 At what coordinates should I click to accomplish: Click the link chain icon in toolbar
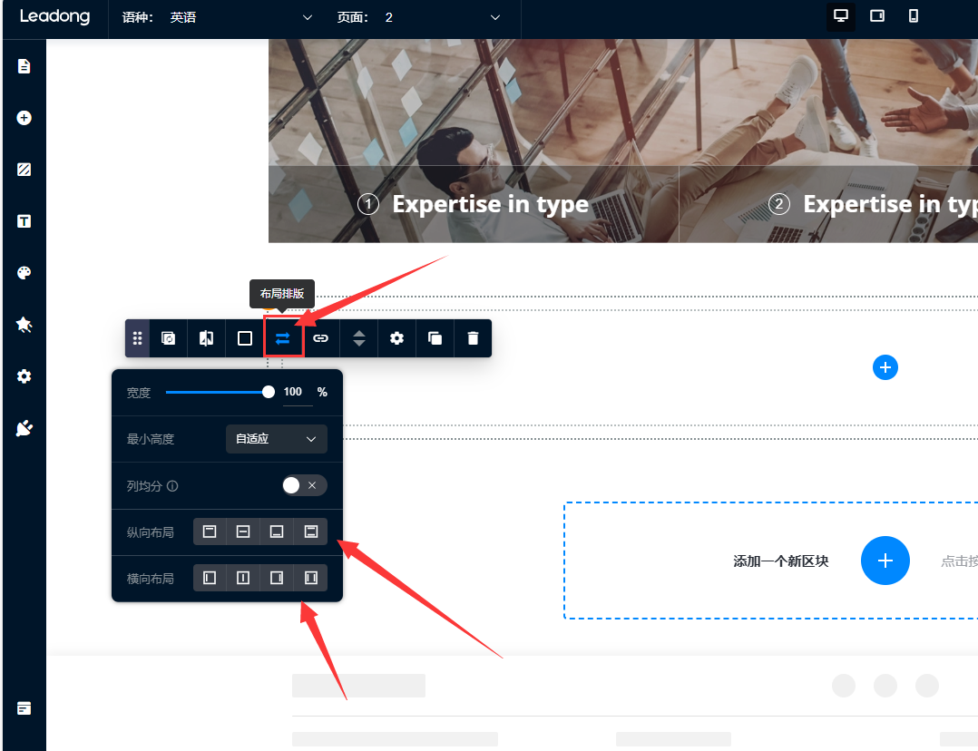pyautogui.click(x=320, y=338)
